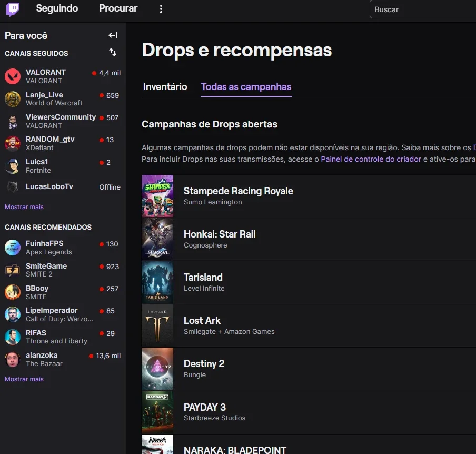Click the alanzoka channel avatar
Screen dimensions: 476x454
(x=13, y=359)
